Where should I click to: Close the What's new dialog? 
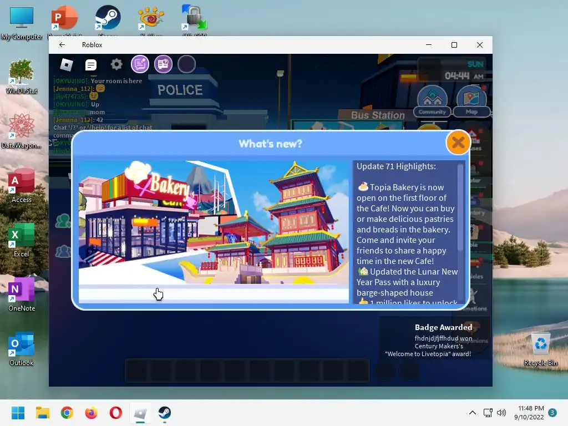(x=458, y=143)
